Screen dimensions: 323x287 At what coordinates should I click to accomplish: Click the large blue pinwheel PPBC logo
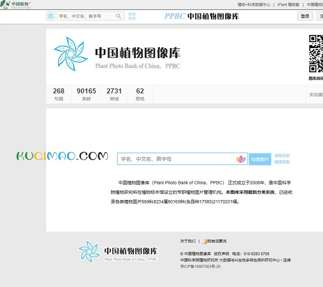click(x=71, y=54)
